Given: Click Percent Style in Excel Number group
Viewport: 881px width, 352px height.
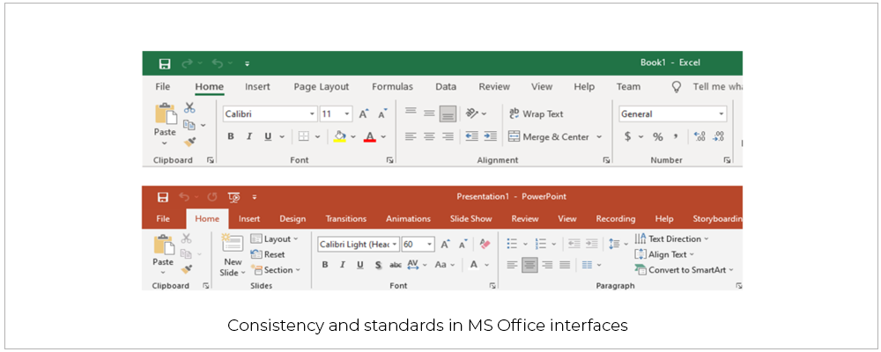Looking at the screenshot, I should click(x=657, y=136).
